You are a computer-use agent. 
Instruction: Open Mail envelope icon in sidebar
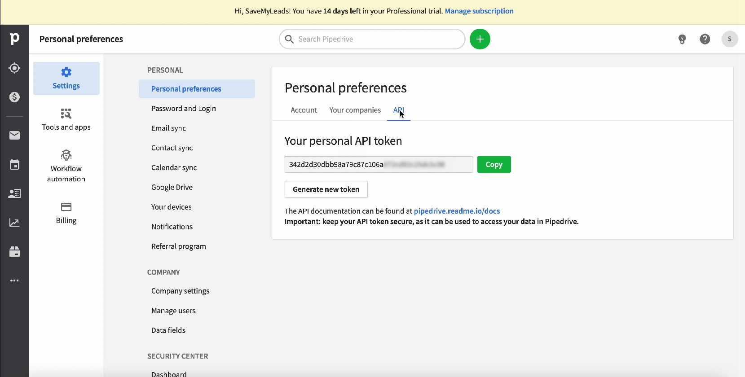tap(14, 135)
